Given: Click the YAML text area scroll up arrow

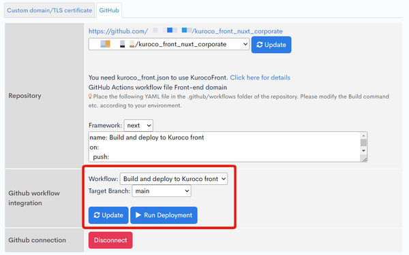Looking at the screenshot, I should (363, 135).
